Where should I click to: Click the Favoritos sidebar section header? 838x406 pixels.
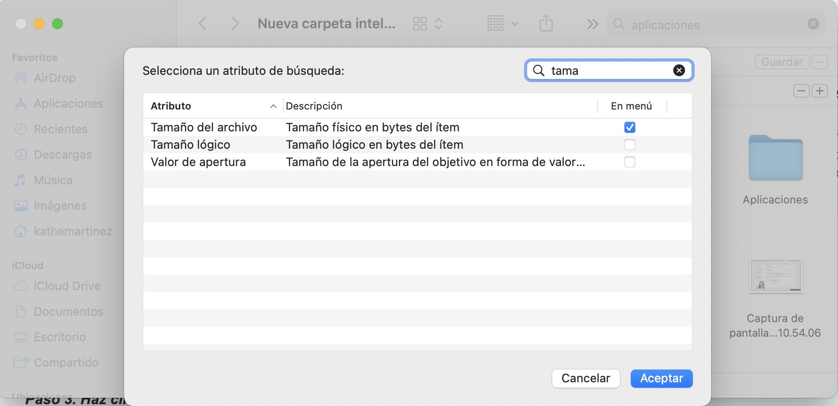click(35, 57)
